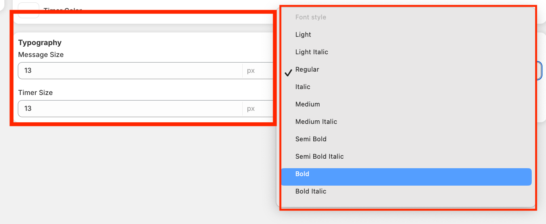Click the px unit beside Message Size
This screenshot has height=224, width=546.
click(251, 71)
